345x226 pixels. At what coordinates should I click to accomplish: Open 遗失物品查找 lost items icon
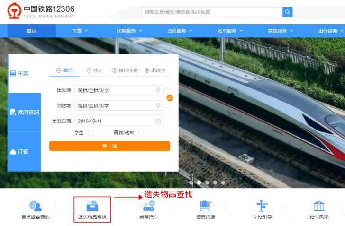[x=92, y=206]
